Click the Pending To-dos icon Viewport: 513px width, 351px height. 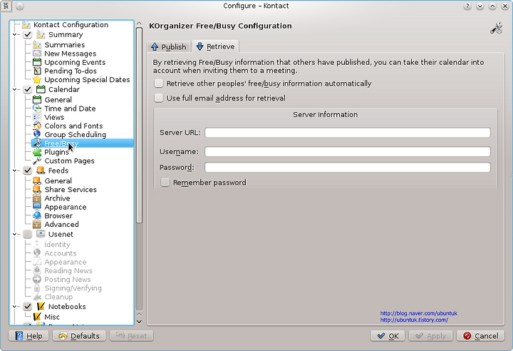(x=37, y=71)
